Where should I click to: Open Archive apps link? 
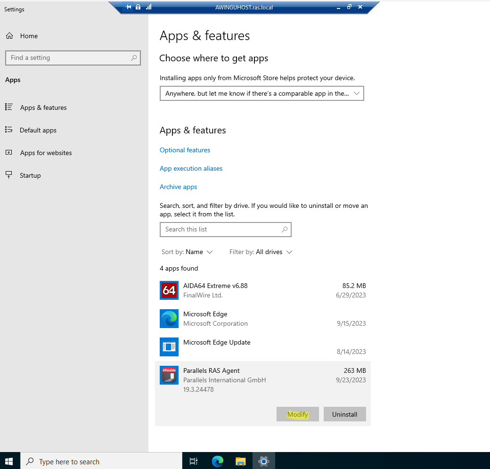pyautogui.click(x=178, y=187)
